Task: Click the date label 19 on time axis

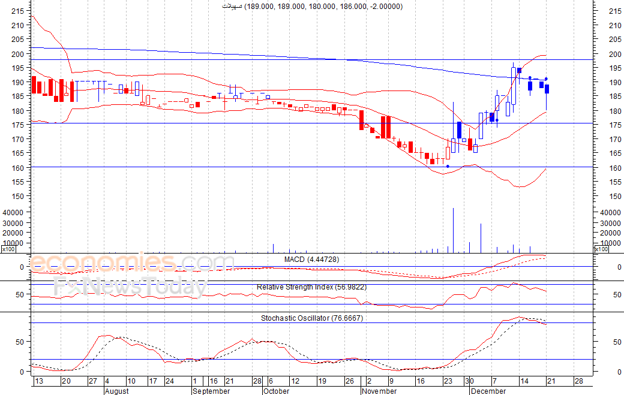Action: pyautogui.click(x=322, y=381)
